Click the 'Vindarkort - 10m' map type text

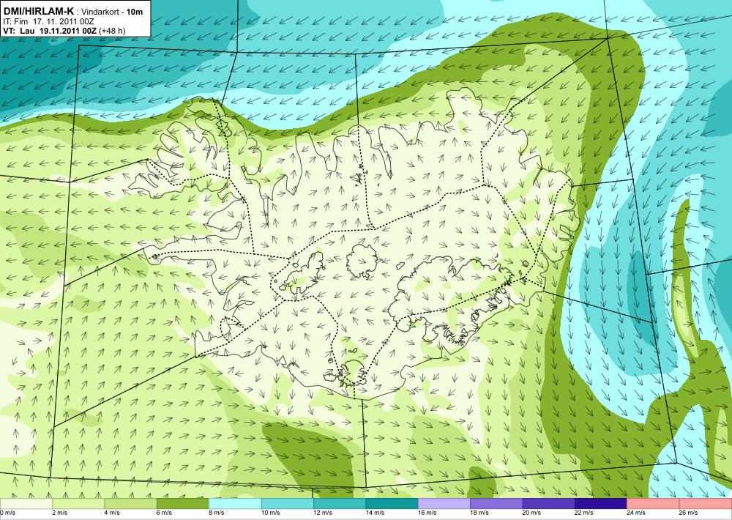(112, 12)
